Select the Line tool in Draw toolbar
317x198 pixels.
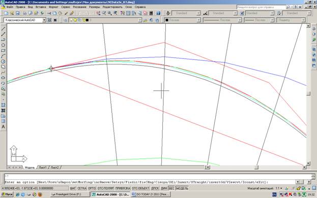pyautogui.click(x=3, y=29)
